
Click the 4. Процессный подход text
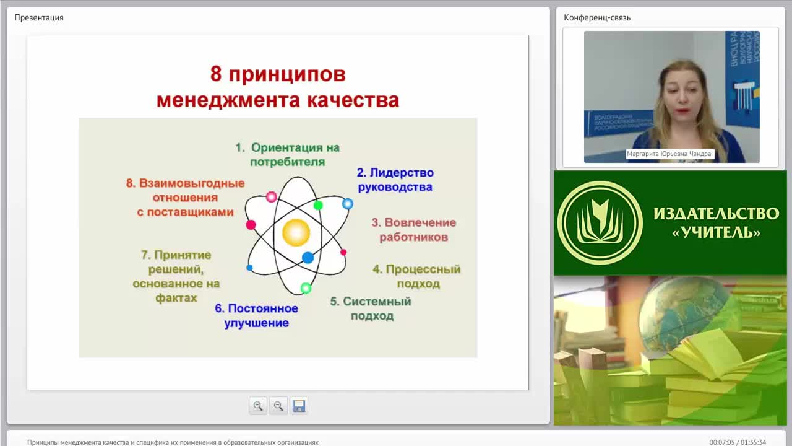coord(417,276)
